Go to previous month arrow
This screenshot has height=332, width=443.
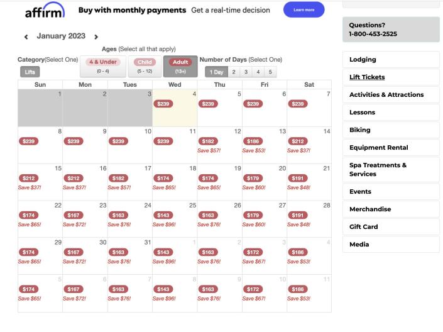[x=26, y=37]
